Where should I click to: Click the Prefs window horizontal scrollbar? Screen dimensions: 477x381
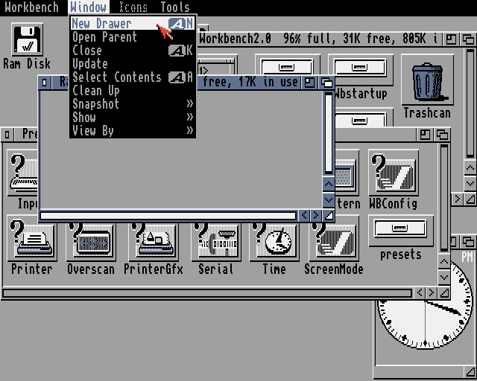click(x=207, y=293)
